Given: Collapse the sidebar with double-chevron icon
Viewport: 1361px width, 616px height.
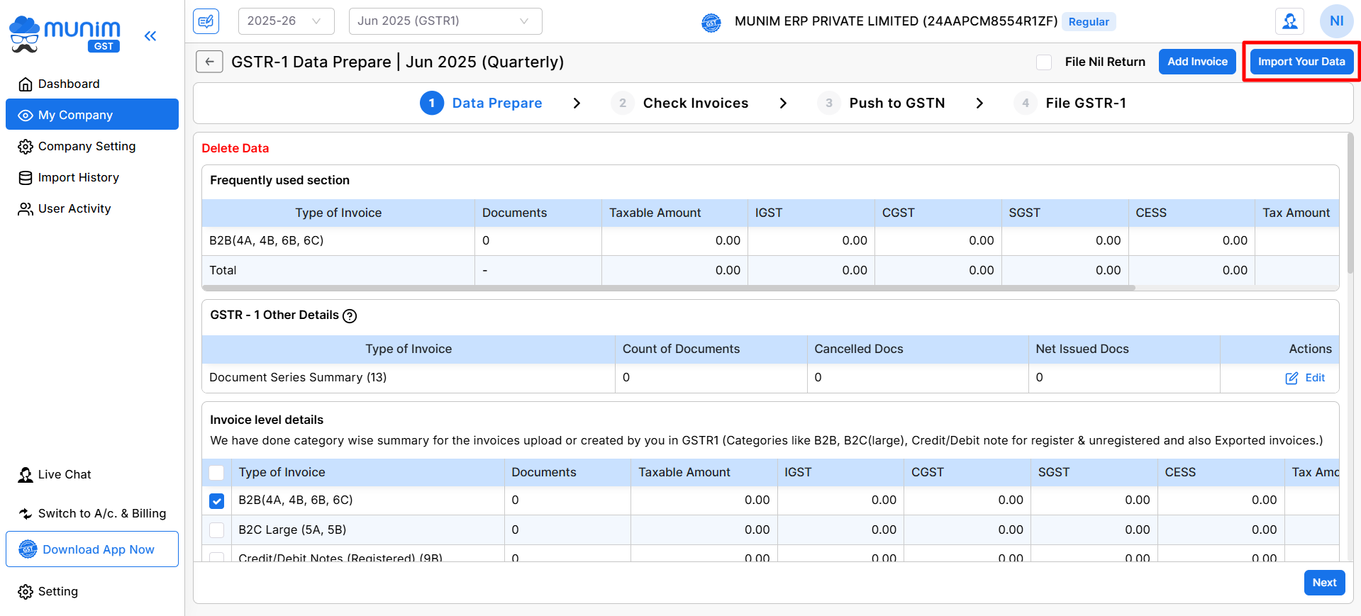Looking at the screenshot, I should (x=150, y=35).
